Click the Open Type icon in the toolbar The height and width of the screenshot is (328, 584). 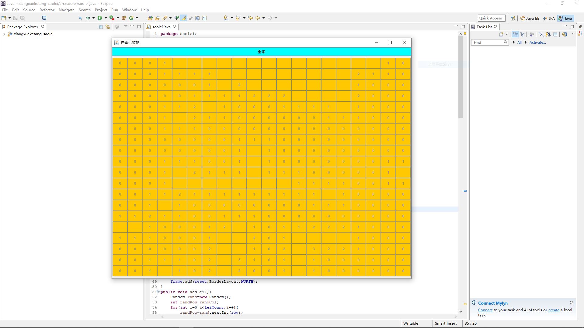(150, 18)
